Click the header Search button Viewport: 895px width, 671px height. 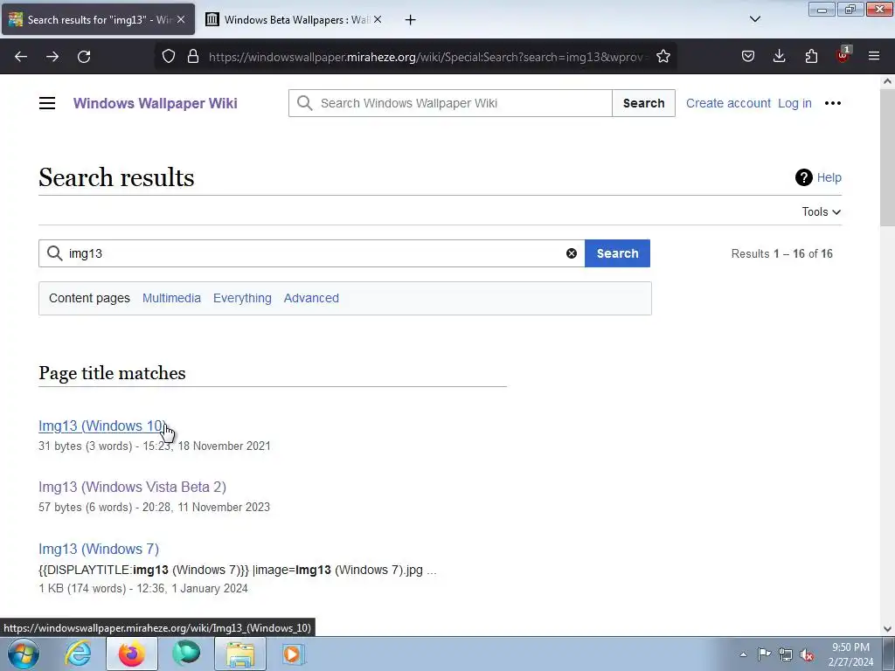pyautogui.click(x=643, y=103)
